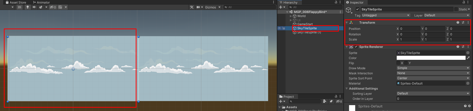This screenshot has height=111, width=473.
Task: Open Transform component help reference
Action: coord(458,22)
